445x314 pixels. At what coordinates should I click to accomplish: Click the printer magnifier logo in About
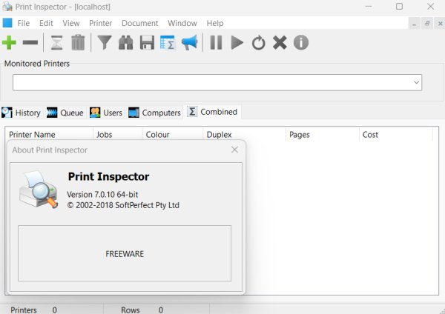tap(39, 190)
